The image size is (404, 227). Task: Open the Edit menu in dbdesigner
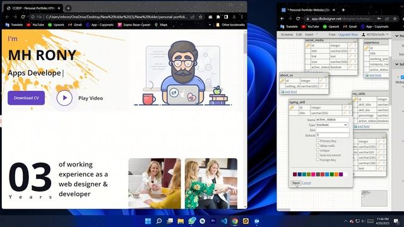pos(299,35)
